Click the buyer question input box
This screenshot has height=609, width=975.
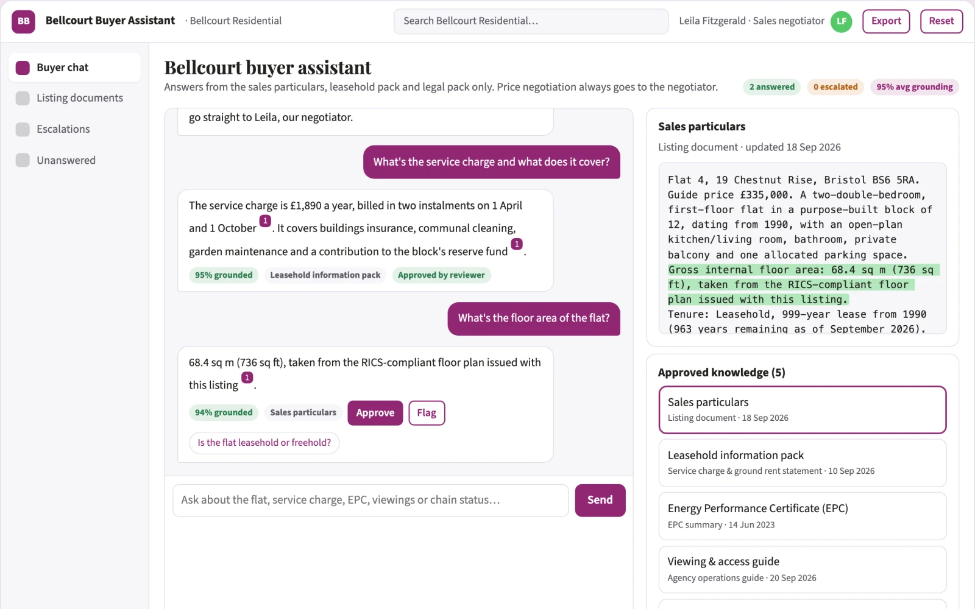click(x=370, y=501)
